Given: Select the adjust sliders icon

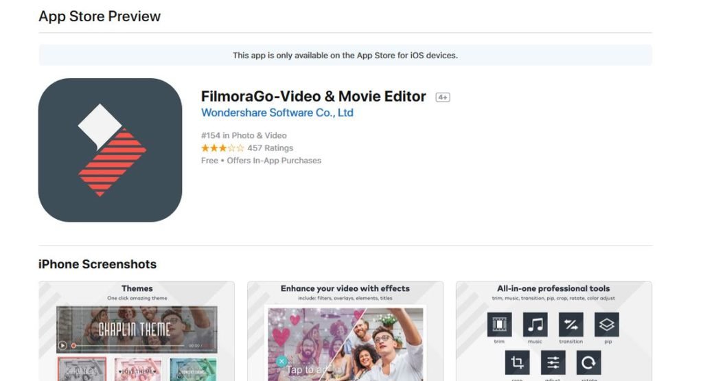Looking at the screenshot, I should [x=553, y=362].
